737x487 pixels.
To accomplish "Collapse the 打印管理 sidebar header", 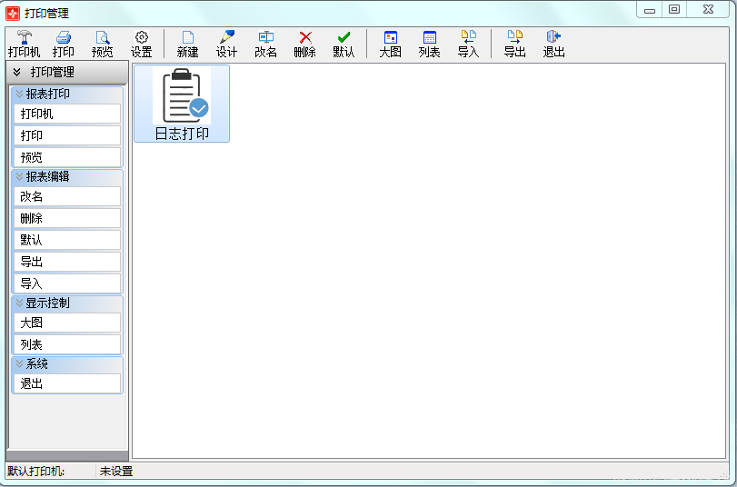I will click(x=17, y=72).
